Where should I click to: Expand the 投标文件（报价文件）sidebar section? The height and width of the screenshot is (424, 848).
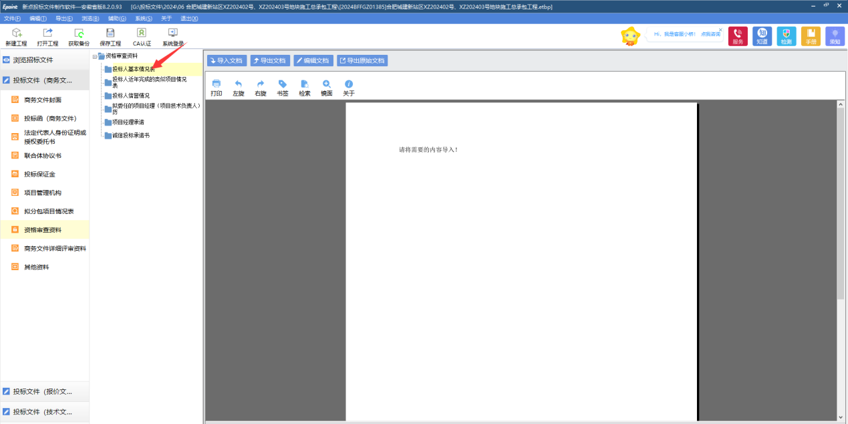click(x=44, y=391)
